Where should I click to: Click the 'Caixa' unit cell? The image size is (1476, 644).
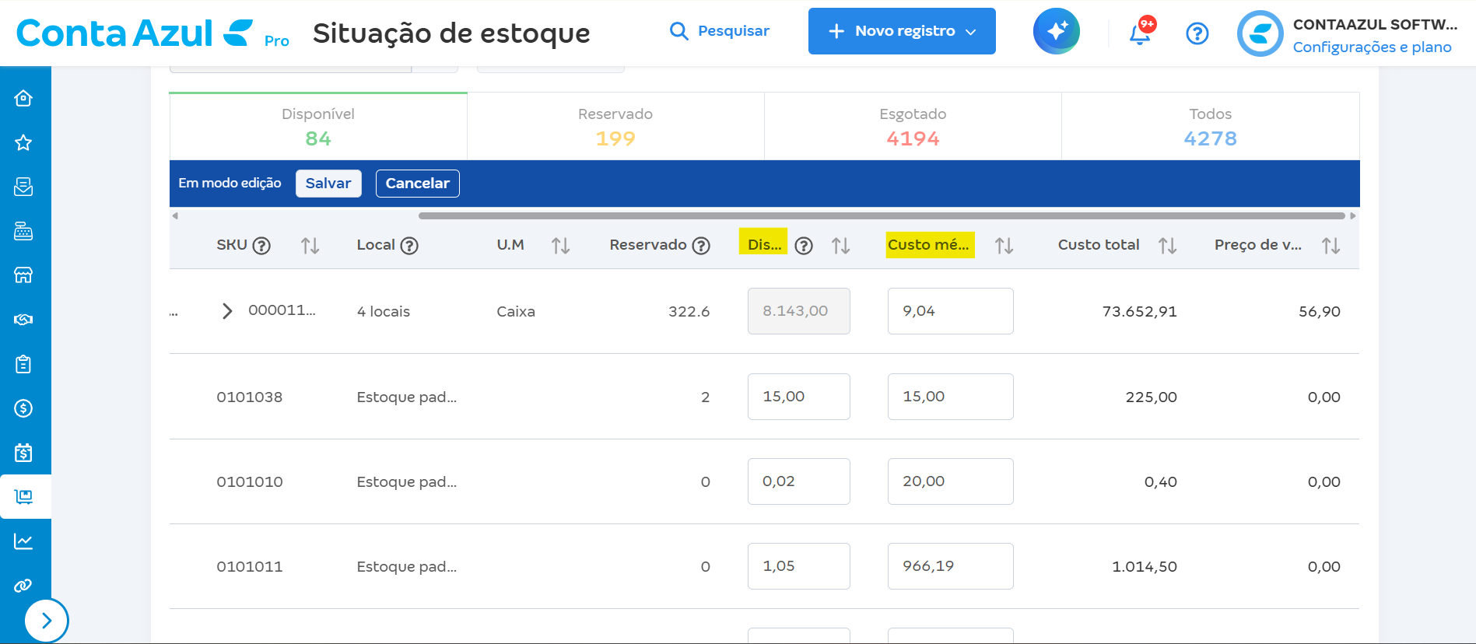[x=516, y=312]
